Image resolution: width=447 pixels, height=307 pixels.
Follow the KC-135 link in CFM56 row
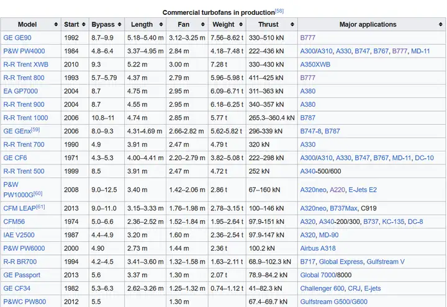[x=393, y=221]
